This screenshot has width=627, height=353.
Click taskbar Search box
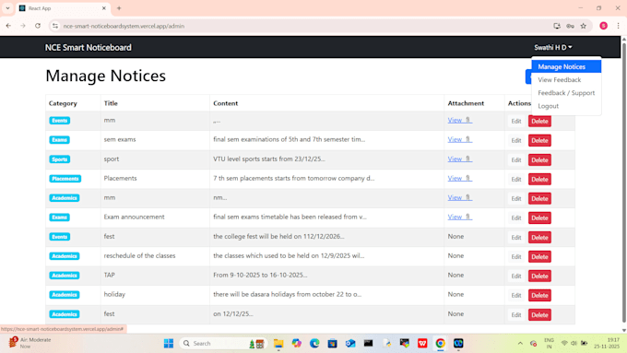pos(223,344)
